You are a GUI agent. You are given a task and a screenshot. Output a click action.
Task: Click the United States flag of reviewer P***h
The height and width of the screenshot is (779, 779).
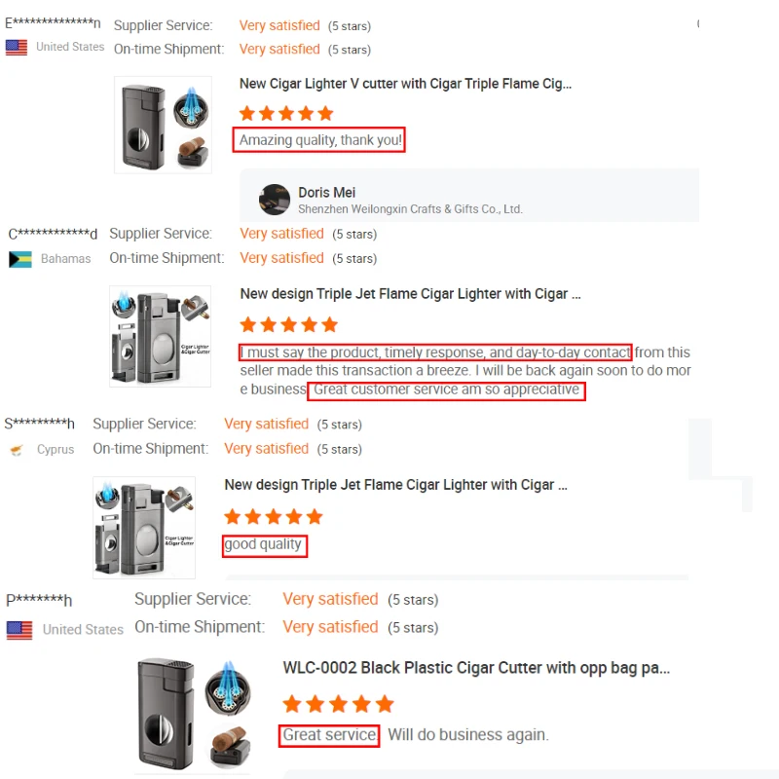click(19, 630)
